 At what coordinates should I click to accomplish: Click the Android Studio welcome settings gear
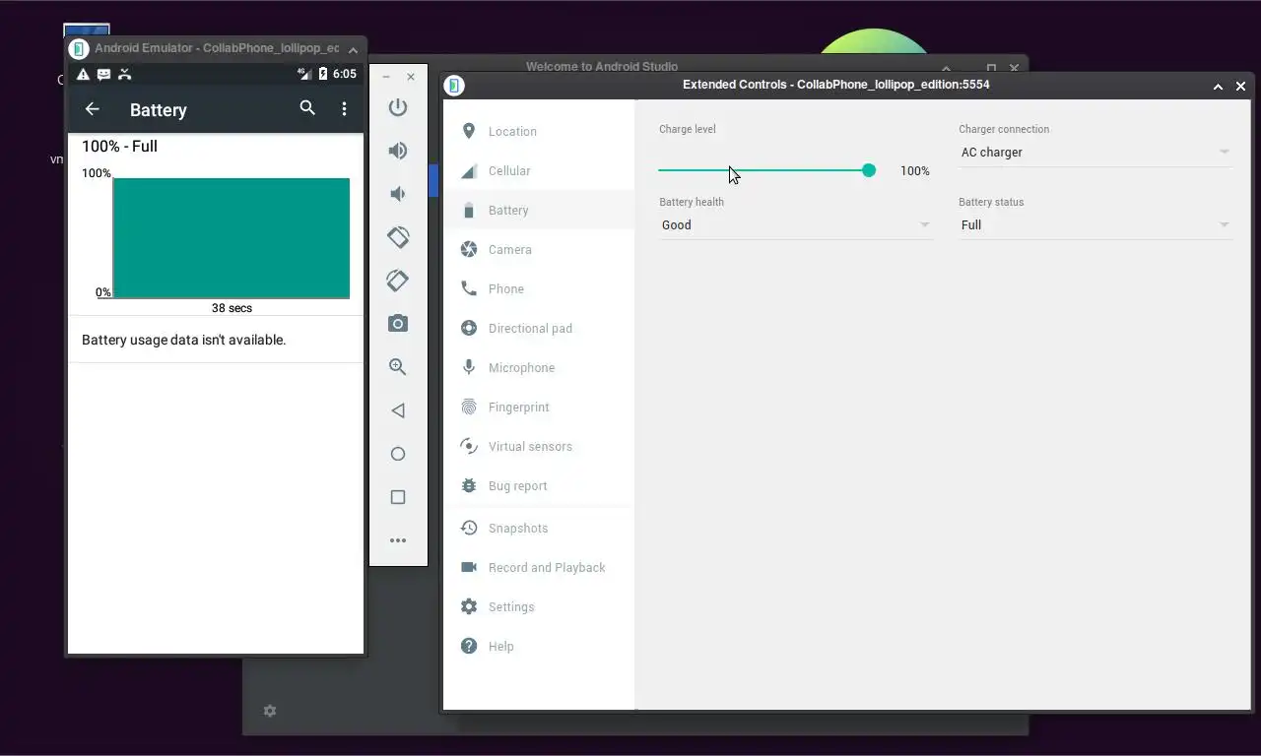pyautogui.click(x=270, y=711)
